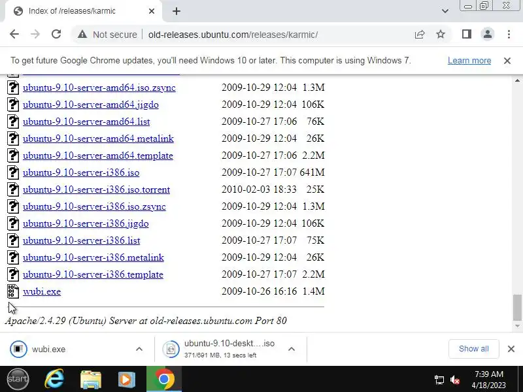Share this page via share icon
The height and width of the screenshot is (392, 523).
[x=420, y=35]
